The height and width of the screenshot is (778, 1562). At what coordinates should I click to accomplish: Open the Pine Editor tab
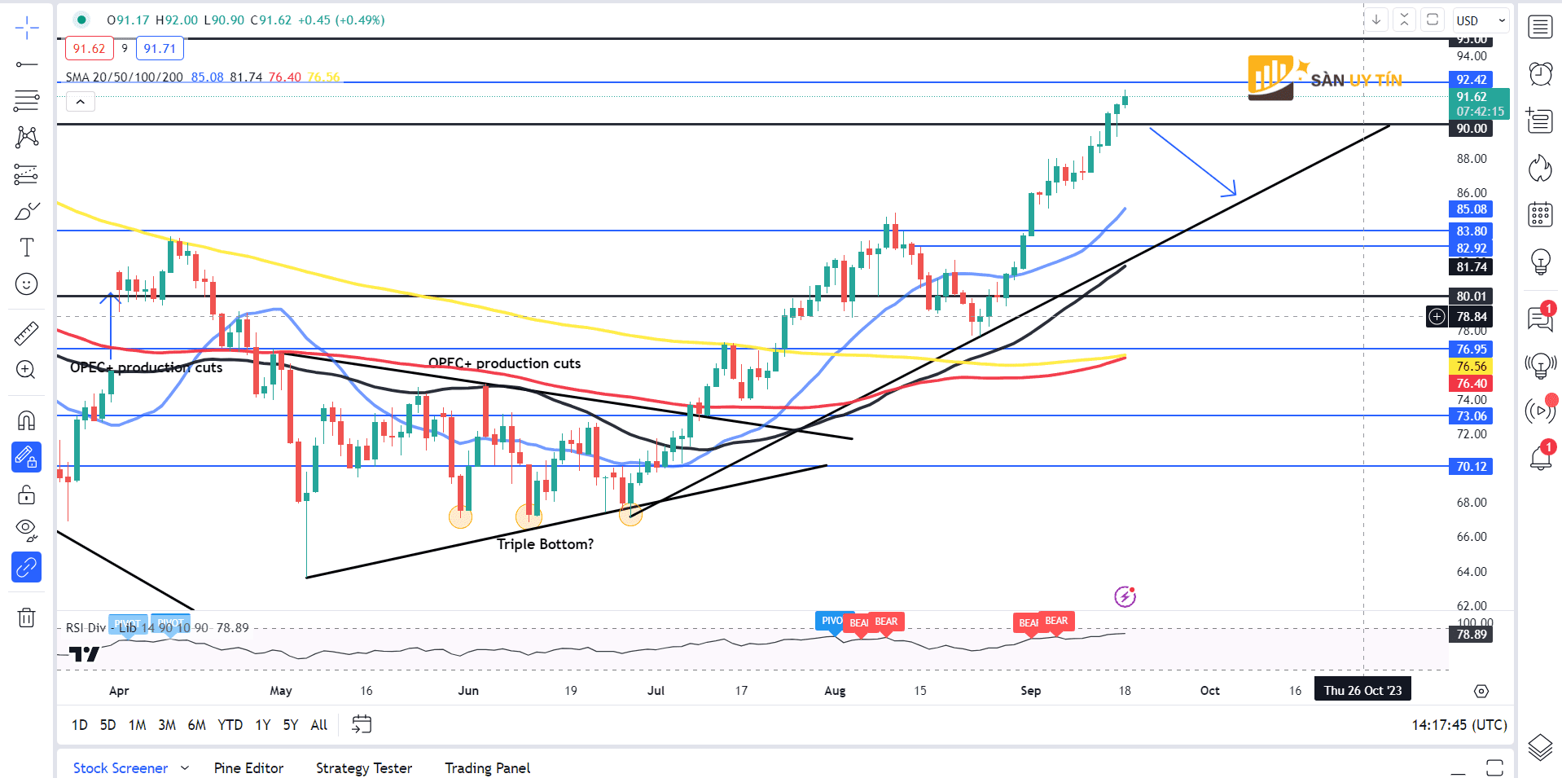[248, 768]
